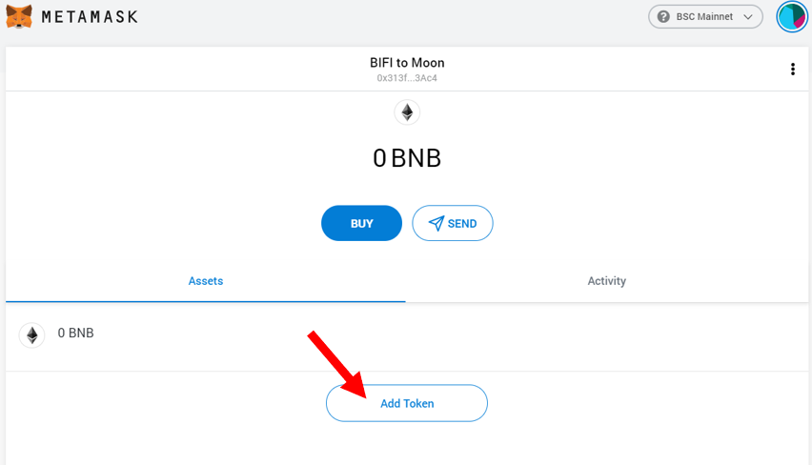The width and height of the screenshot is (812, 465).
Task: Click the METAMASK wordmark text
Action: pyautogui.click(x=90, y=17)
